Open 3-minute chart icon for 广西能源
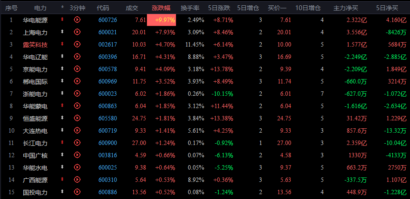The width and height of the screenshot is (410, 199). pos(77,179)
